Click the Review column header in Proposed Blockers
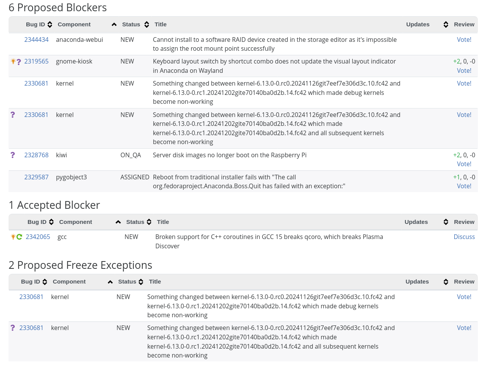 click(x=464, y=24)
